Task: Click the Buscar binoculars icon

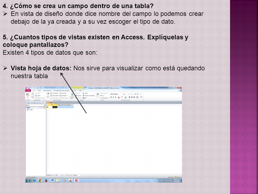Action: pos(98,95)
